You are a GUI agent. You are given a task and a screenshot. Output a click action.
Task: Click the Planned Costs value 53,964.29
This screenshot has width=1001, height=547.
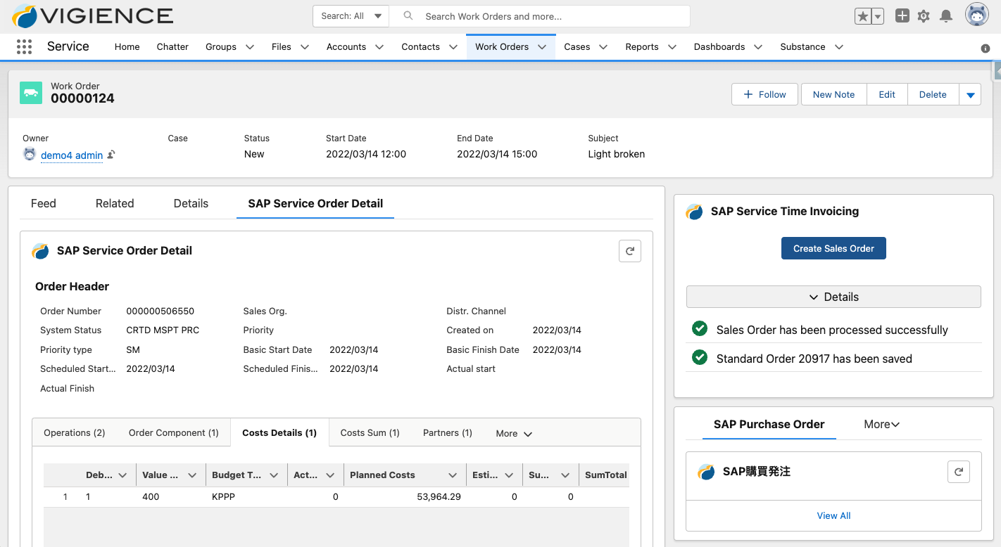(x=439, y=497)
